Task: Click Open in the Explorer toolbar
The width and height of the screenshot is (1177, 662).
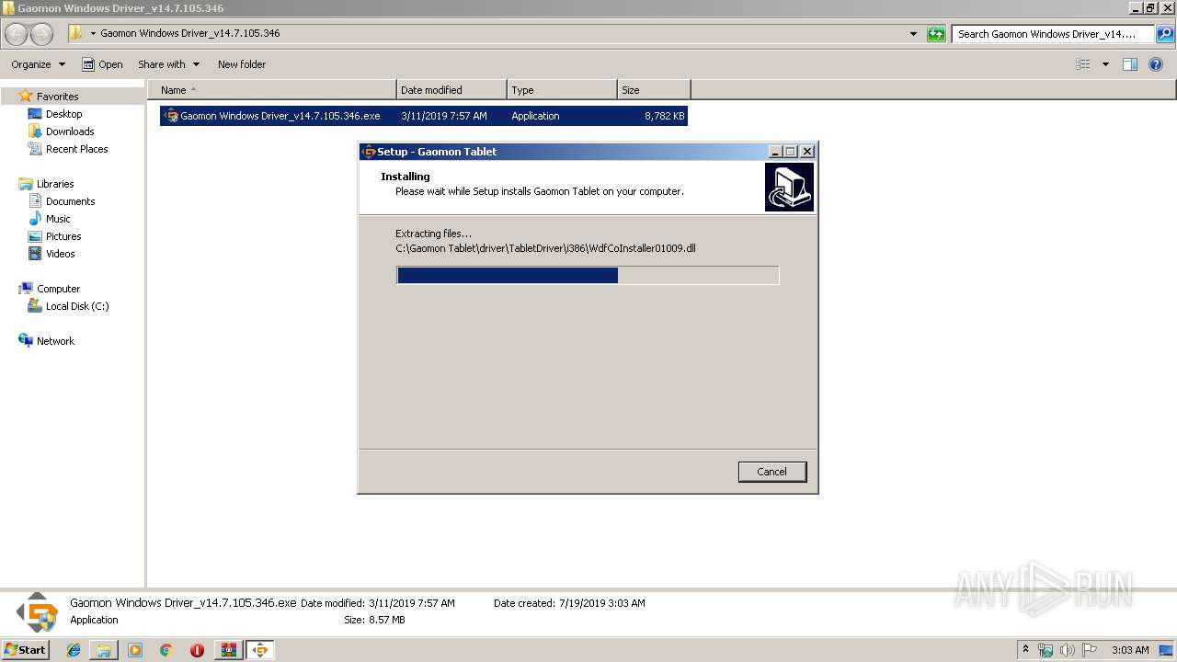Action: click(102, 64)
